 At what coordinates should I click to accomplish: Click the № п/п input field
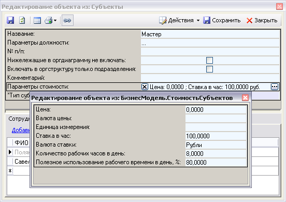[210, 52]
